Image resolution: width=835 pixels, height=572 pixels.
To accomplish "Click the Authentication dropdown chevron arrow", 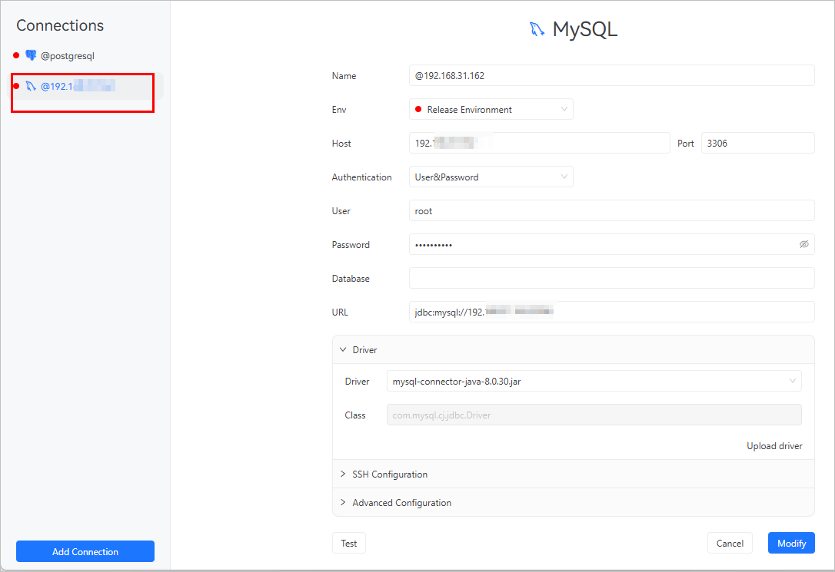I will 564,177.
